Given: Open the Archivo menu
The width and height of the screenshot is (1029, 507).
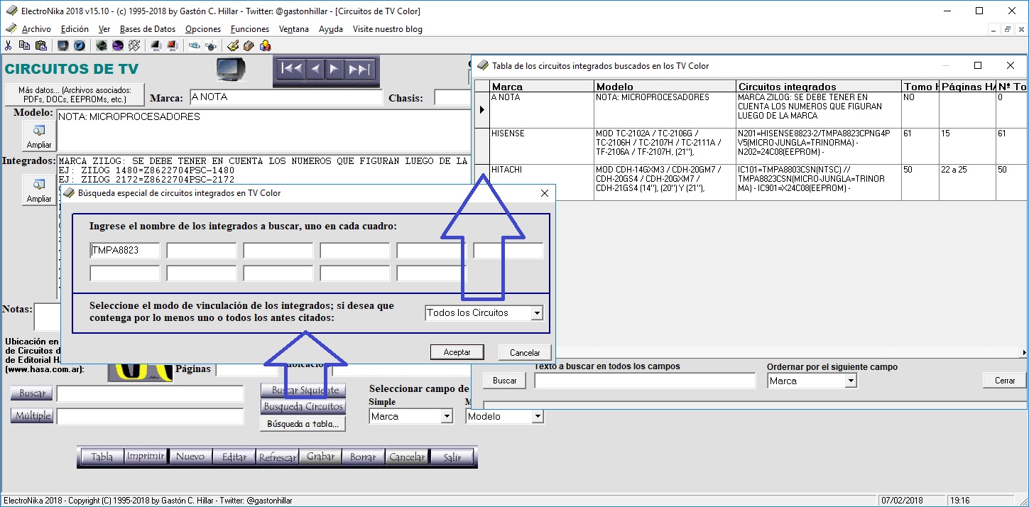Looking at the screenshot, I should [x=36, y=29].
